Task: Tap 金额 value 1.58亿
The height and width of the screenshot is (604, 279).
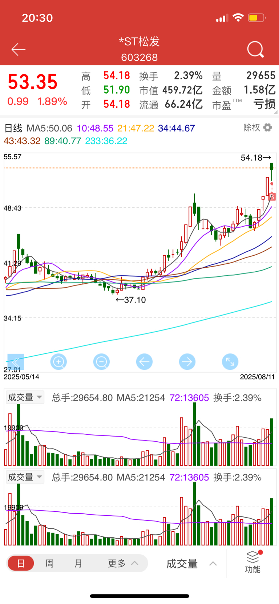Action: pyautogui.click(x=259, y=90)
